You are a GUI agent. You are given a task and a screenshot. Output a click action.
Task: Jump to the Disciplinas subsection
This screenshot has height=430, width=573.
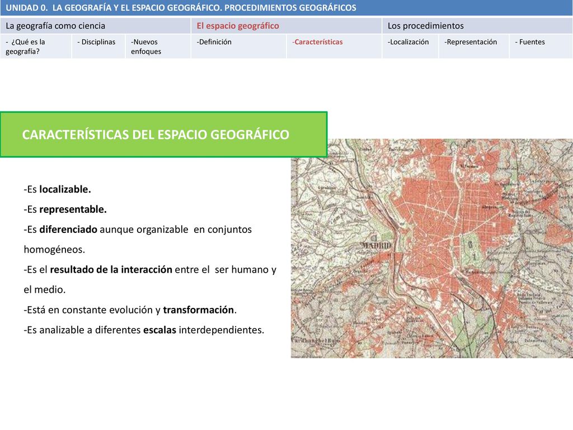coord(98,46)
